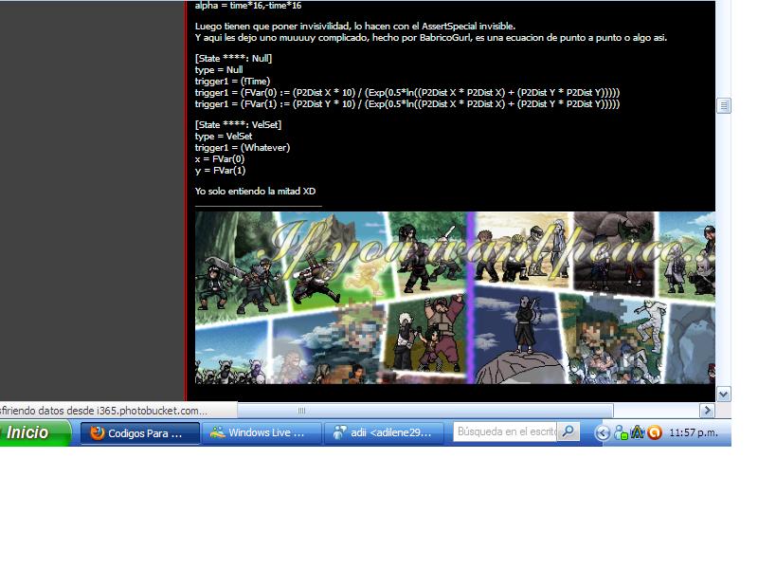The height and width of the screenshot is (569, 758).
Task: Click the photobucket.com status bar text
Action: pos(104,411)
